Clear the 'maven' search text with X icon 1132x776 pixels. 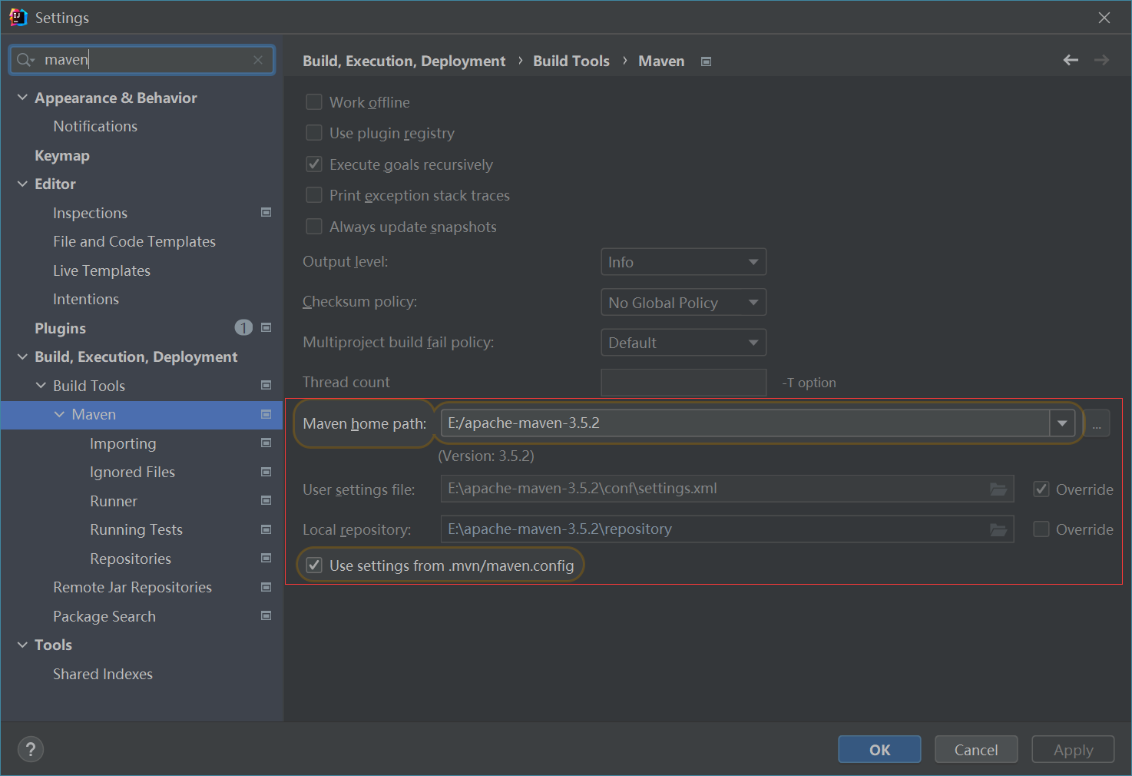[x=258, y=60]
